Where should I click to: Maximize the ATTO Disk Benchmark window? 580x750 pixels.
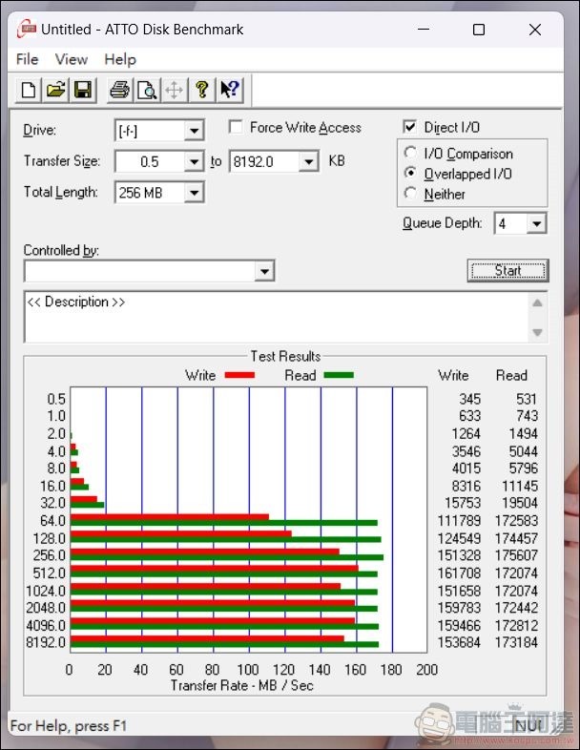point(479,30)
